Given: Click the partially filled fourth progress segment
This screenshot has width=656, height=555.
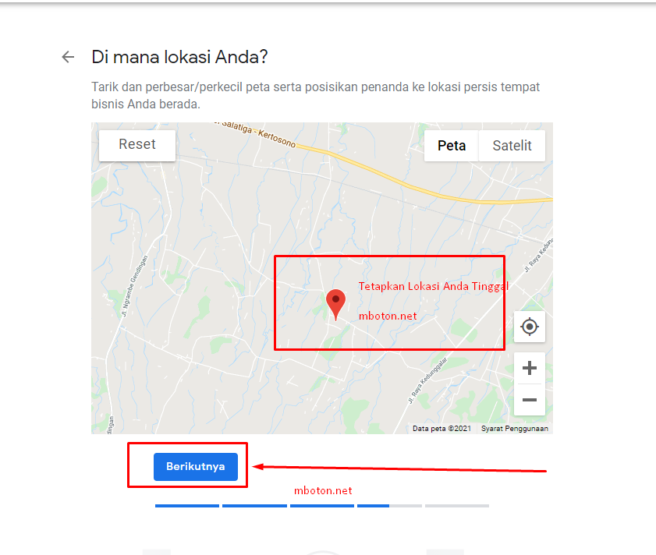Looking at the screenshot, I should tap(389, 506).
